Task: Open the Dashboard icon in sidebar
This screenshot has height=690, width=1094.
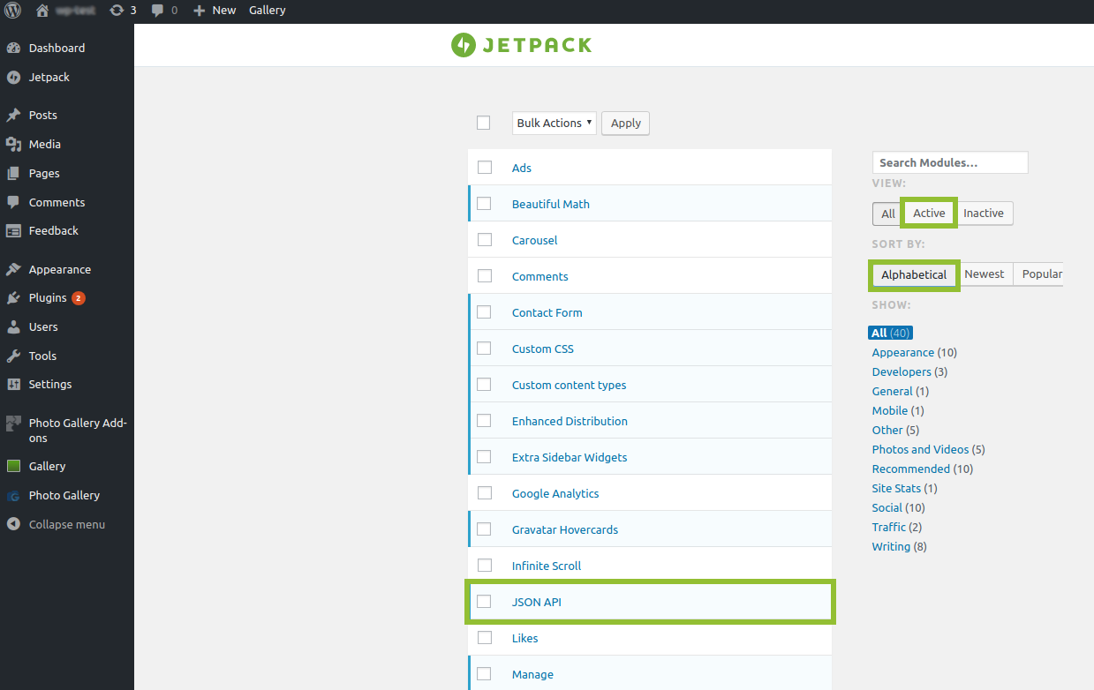Action: (13, 48)
